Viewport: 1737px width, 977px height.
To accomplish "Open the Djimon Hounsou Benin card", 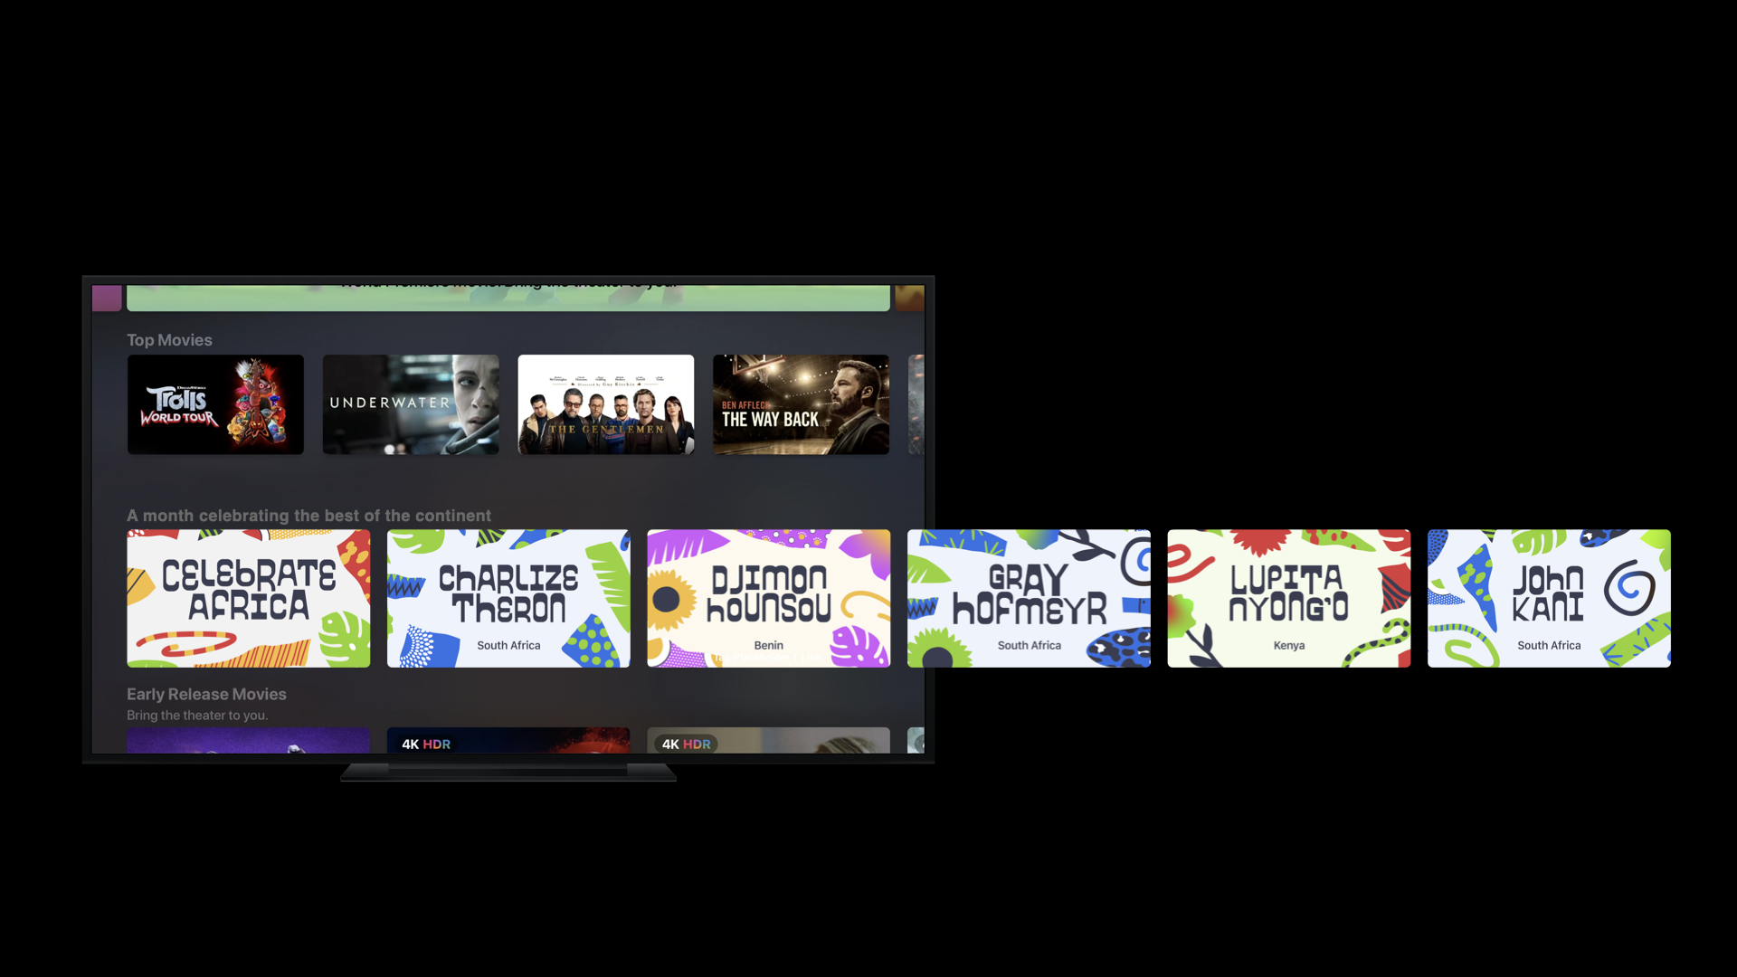I will tap(769, 598).
